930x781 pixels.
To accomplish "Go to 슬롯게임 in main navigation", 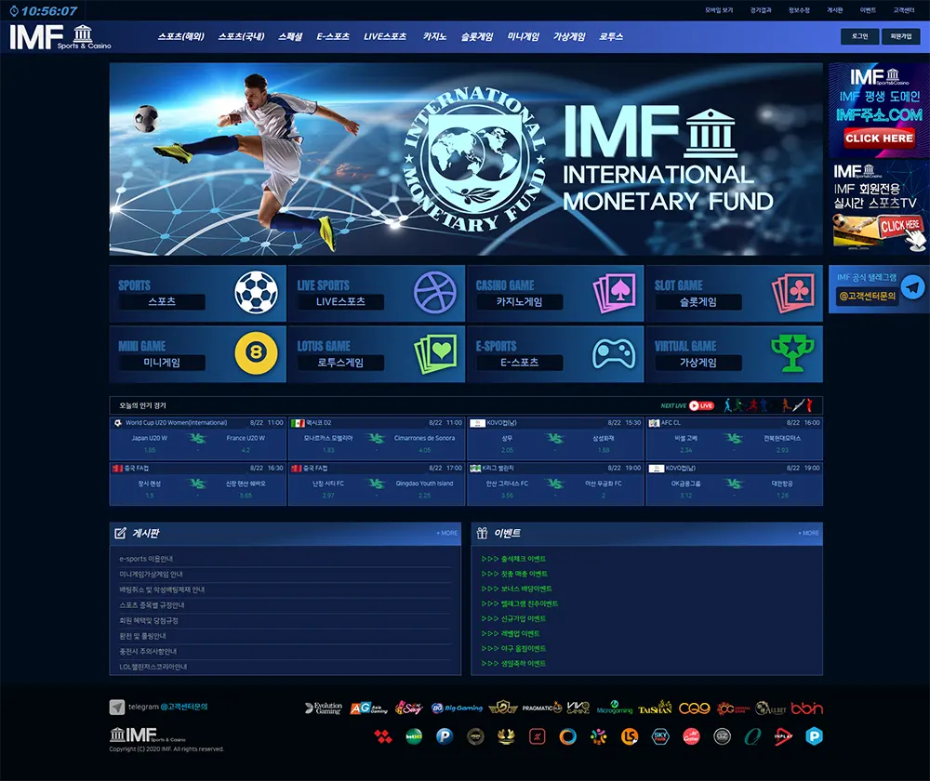I will [477, 37].
